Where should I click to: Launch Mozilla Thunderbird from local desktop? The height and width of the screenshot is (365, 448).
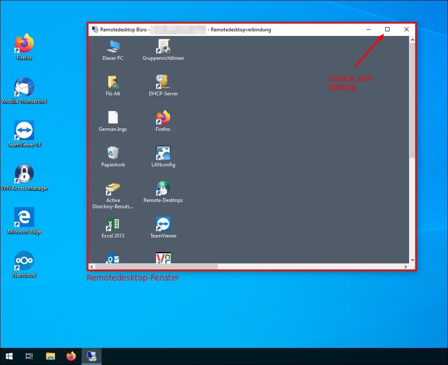24,87
